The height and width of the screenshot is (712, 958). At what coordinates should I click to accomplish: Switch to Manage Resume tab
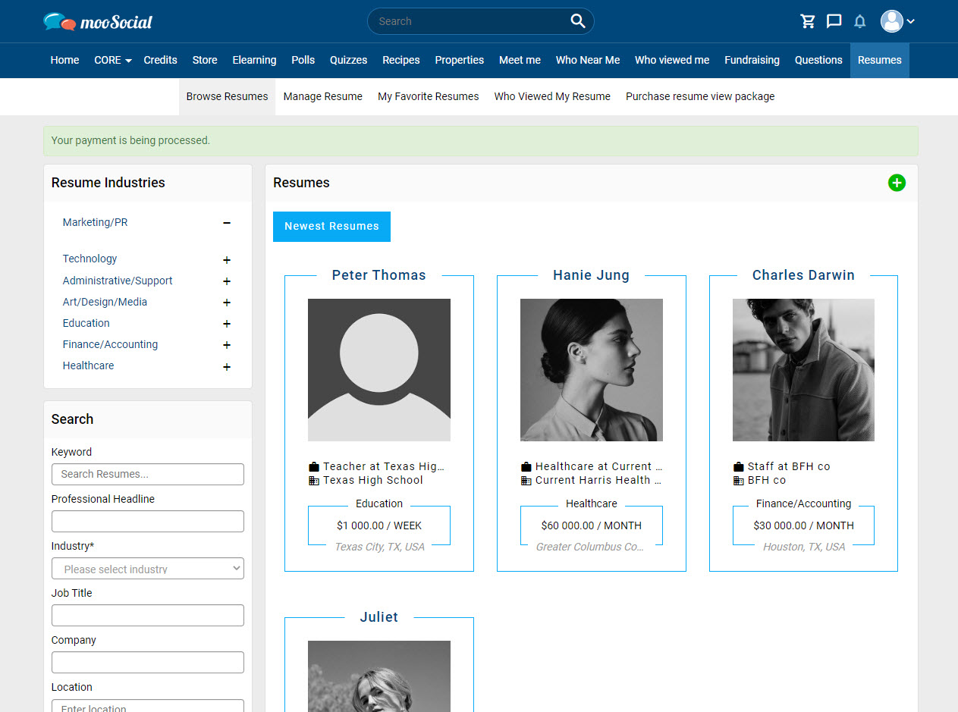click(323, 96)
